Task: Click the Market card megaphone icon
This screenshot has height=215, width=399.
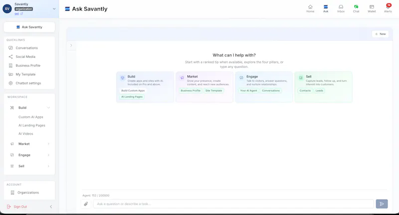Action: pyautogui.click(x=182, y=78)
